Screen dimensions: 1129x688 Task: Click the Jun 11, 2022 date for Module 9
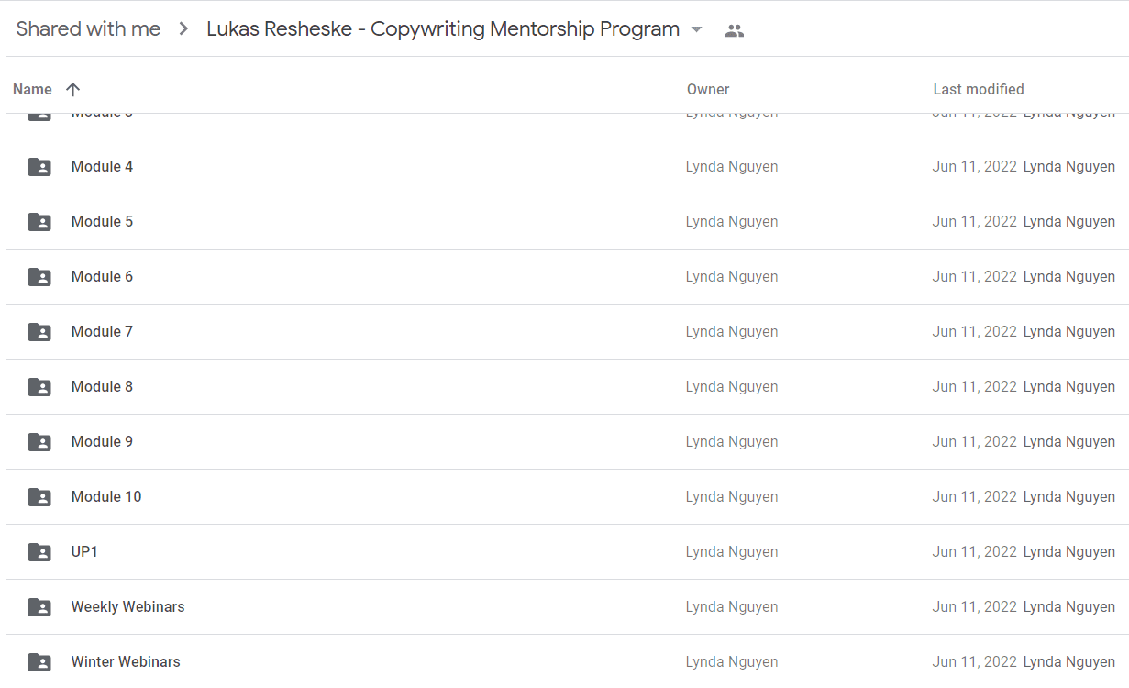[975, 441]
